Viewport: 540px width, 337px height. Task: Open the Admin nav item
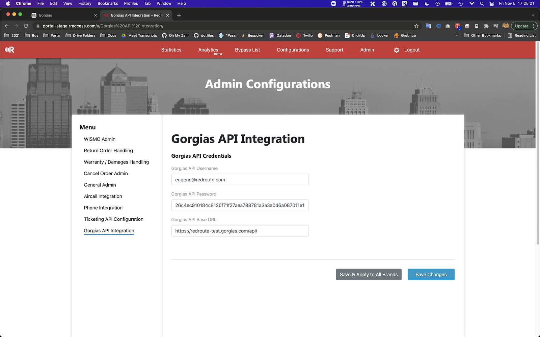[x=367, y=50]
